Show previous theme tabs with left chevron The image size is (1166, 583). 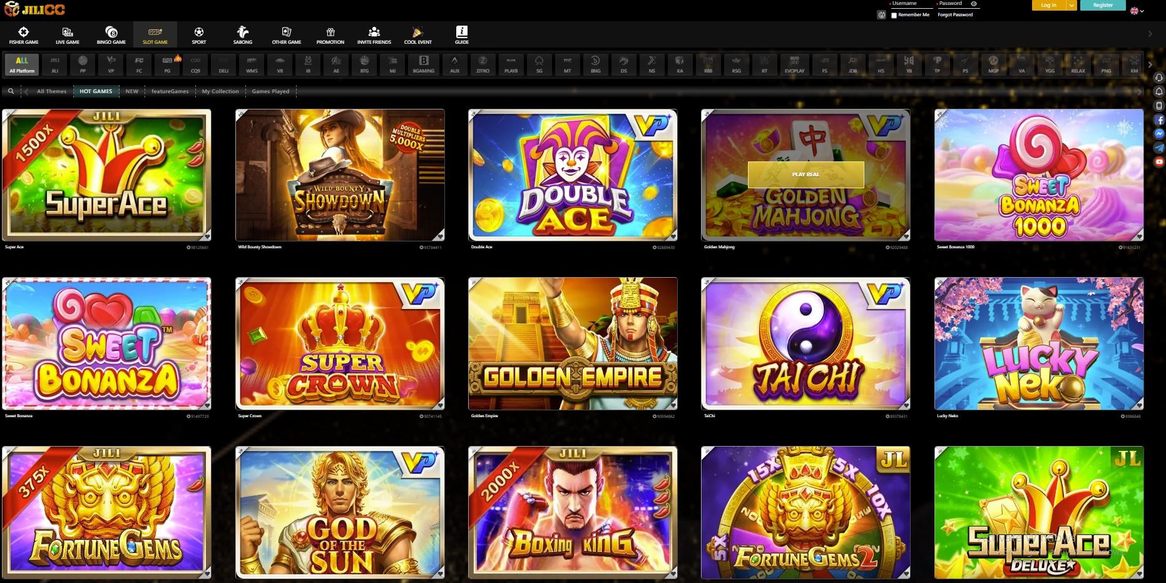[x=26, y=91]
